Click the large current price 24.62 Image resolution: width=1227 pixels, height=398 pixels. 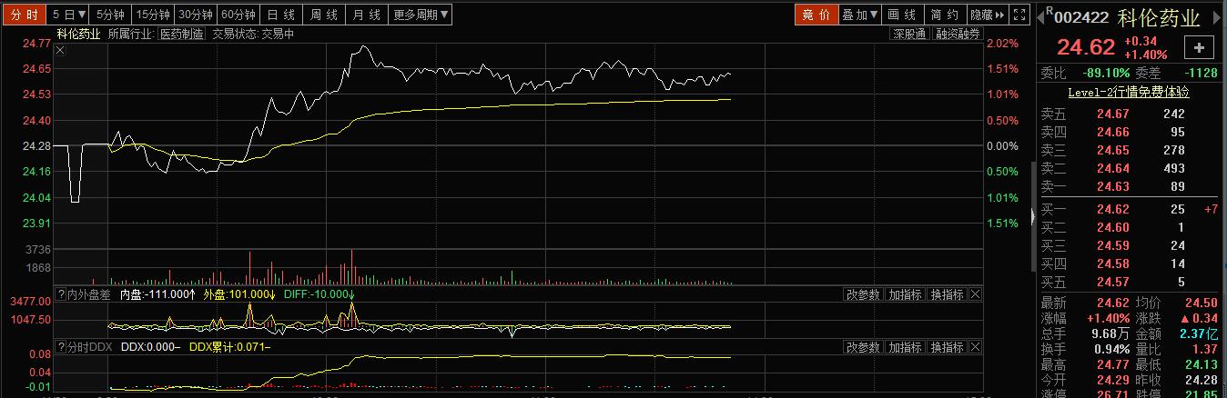[1085, 48]
